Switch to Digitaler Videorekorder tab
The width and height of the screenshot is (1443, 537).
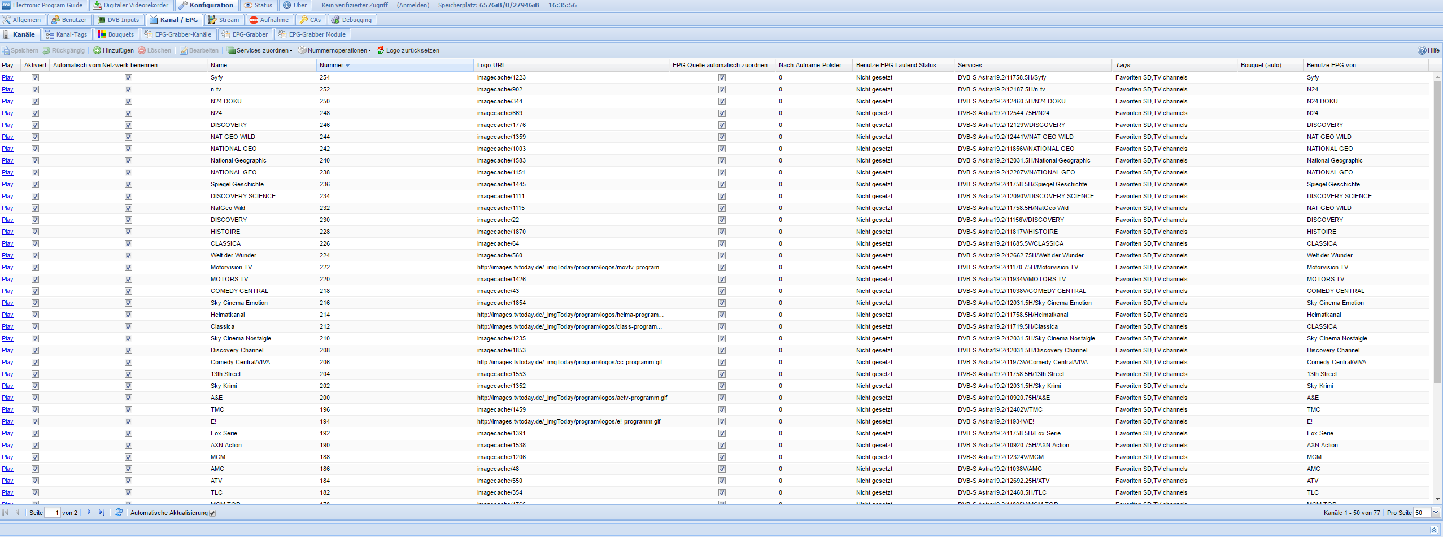pos(131,5)
